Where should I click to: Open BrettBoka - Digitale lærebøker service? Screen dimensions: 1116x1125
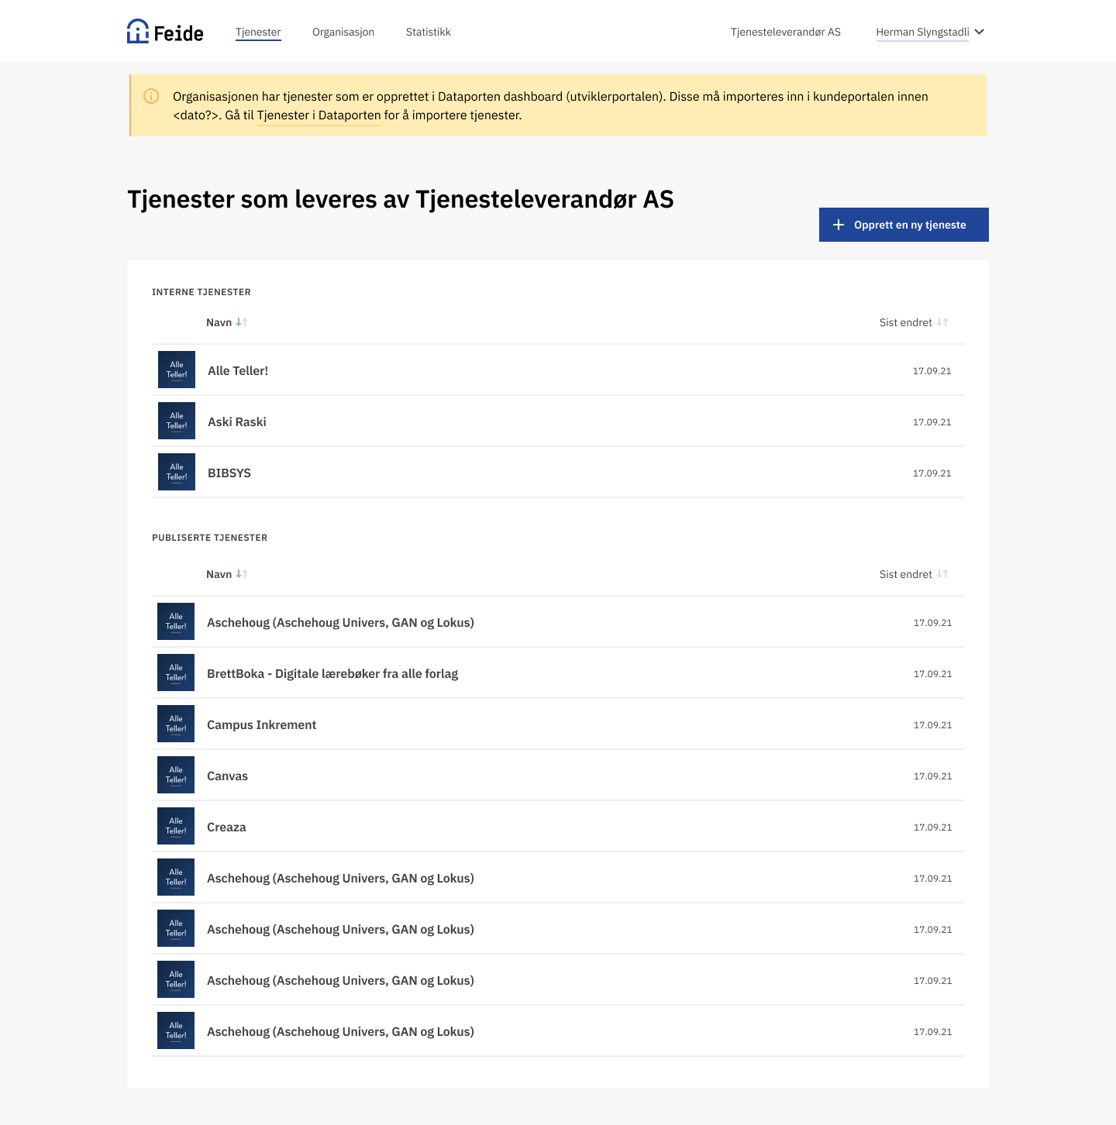coord(332,674)
